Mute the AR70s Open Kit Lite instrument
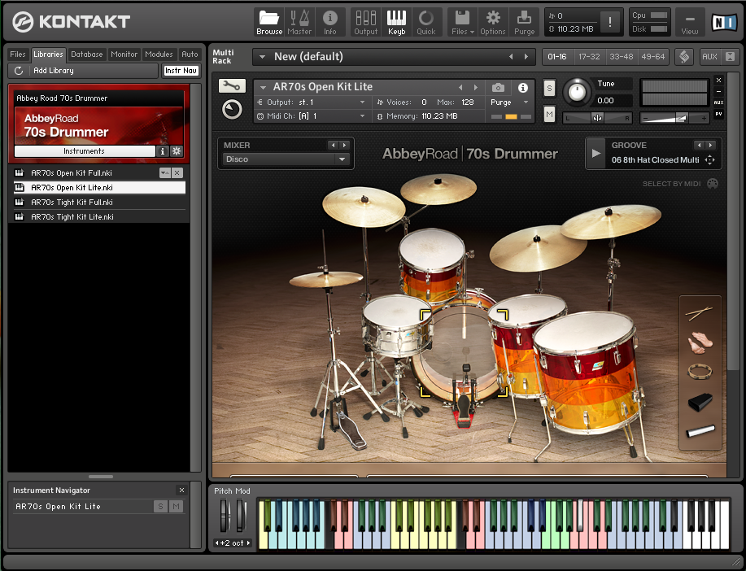The height and width of the screenshot is (571, 746). click(549, 114)
